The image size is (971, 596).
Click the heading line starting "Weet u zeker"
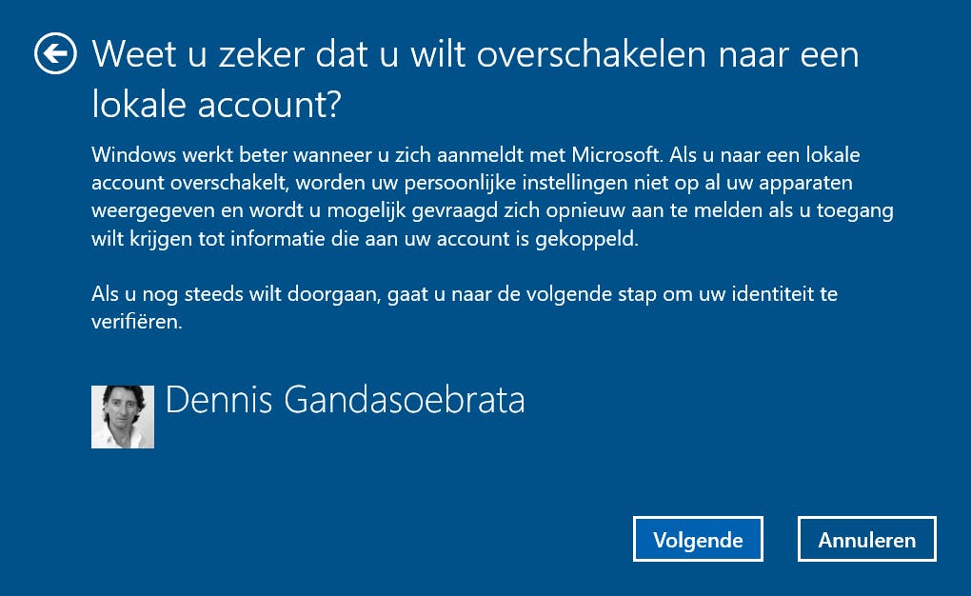(475, 54)
